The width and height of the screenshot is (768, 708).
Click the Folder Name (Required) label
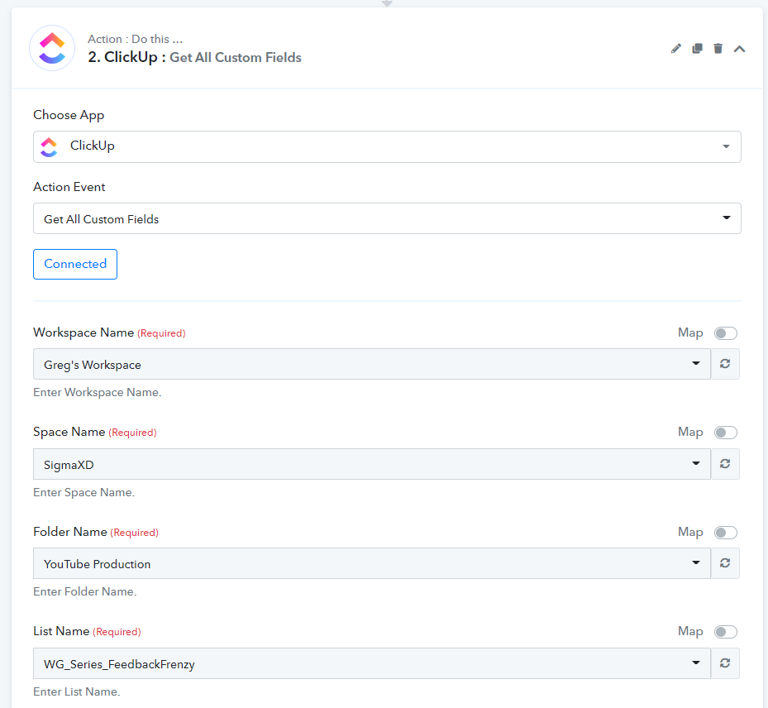[96, 532]
